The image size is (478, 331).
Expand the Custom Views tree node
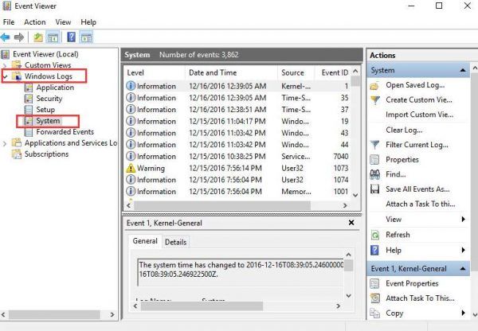click(x=5, y=65)
